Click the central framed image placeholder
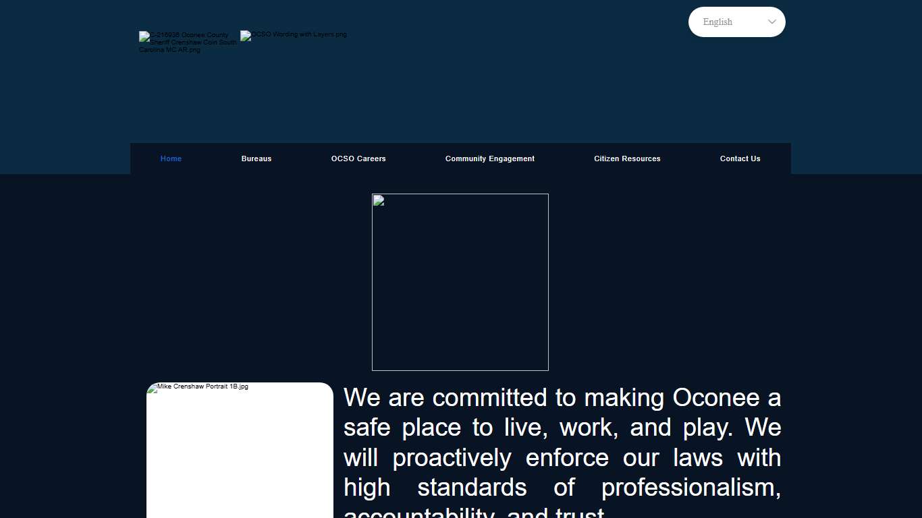The image size is (922, 518). coord(460,282)
